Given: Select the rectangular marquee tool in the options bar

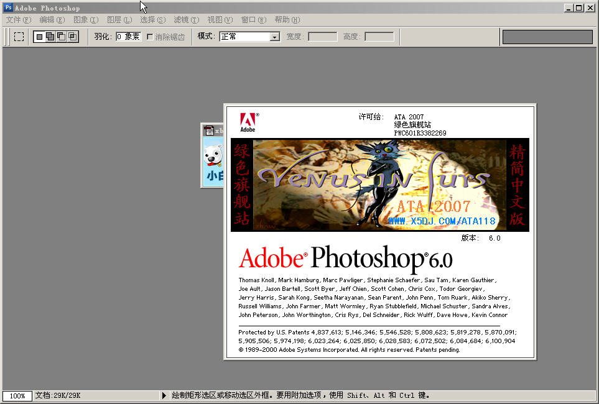Looking at the screenshot, I should pos(19,36).
